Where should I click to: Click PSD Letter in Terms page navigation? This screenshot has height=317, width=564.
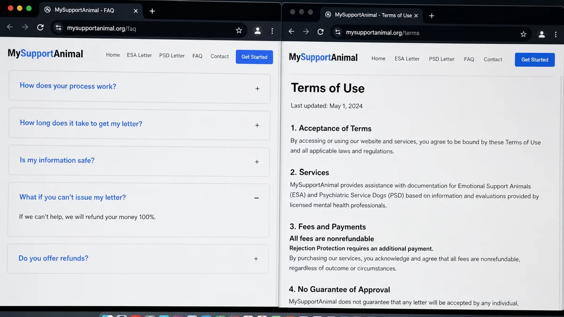442,59
